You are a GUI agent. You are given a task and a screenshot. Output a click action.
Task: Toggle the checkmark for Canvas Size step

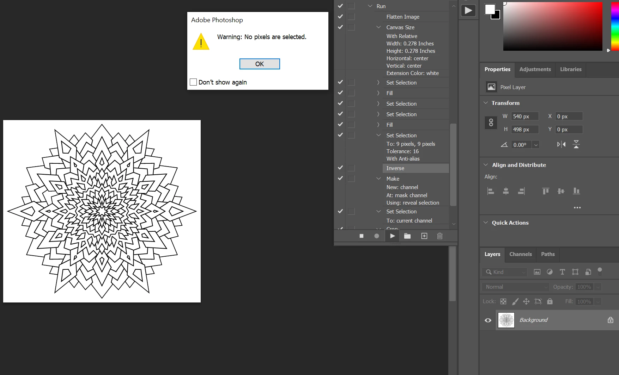pyautogui.click(x=340, y=27)
